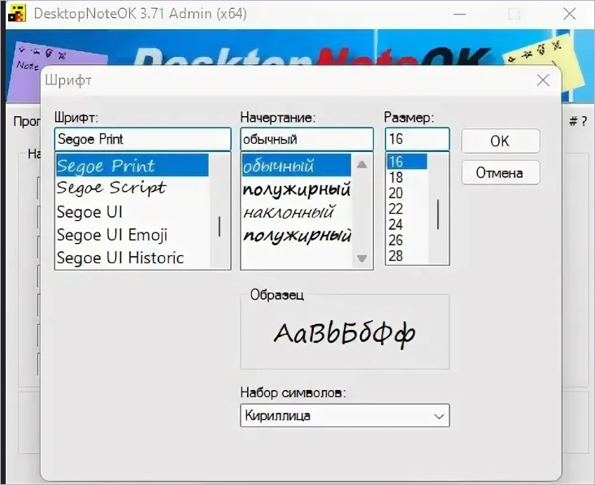Select Segoe UI Emoji font
Image resolution: width=595 pixels, height=485 pixels.
click(132, 235)
